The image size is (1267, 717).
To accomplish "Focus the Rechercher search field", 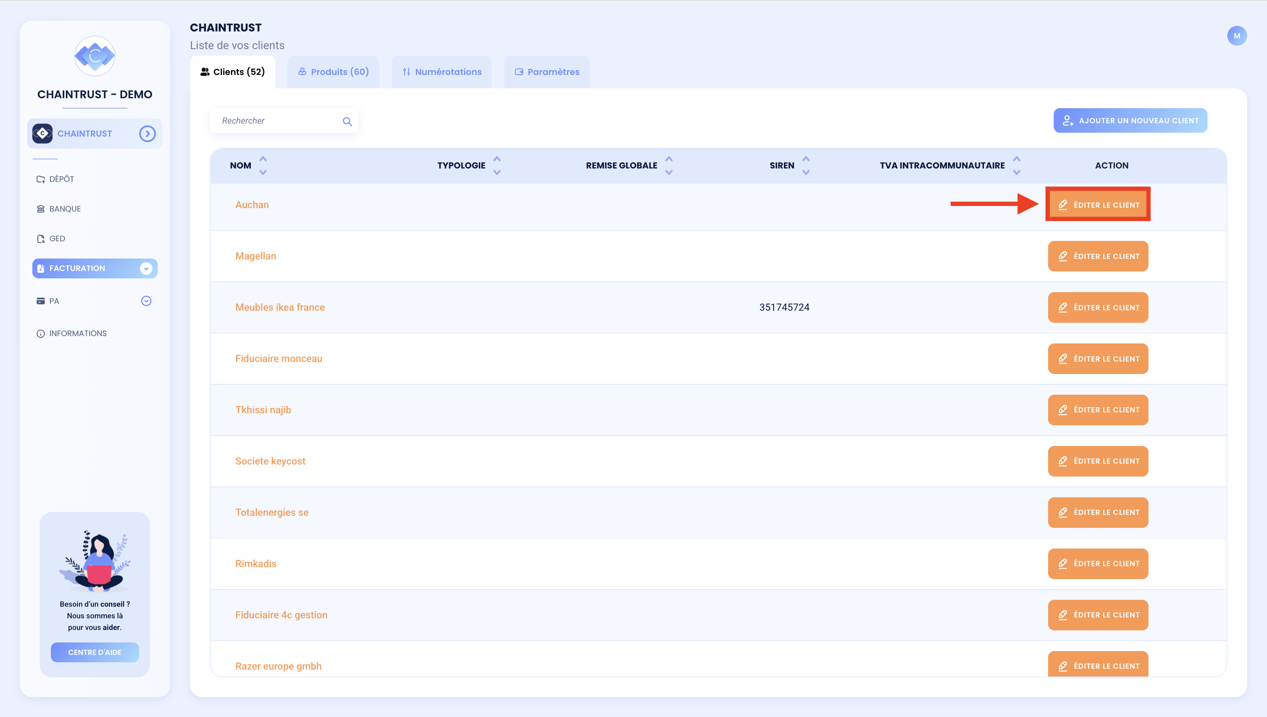I will coord(284,121).
